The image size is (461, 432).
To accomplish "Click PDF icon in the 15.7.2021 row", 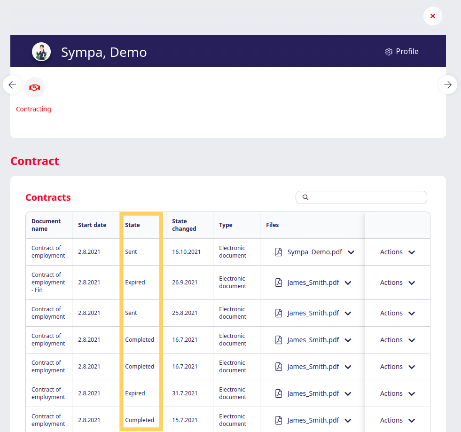I will [x=278, y=420].
